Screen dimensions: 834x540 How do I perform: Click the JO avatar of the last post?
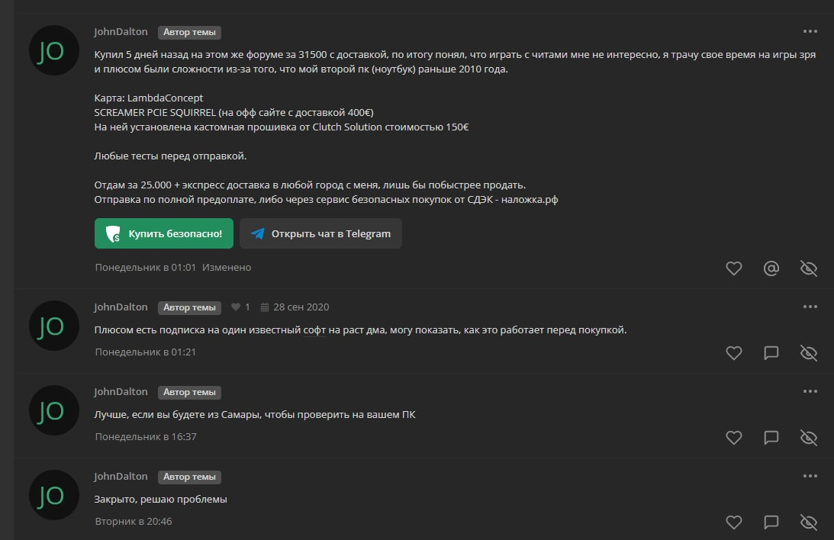click(x=53, y=495)
